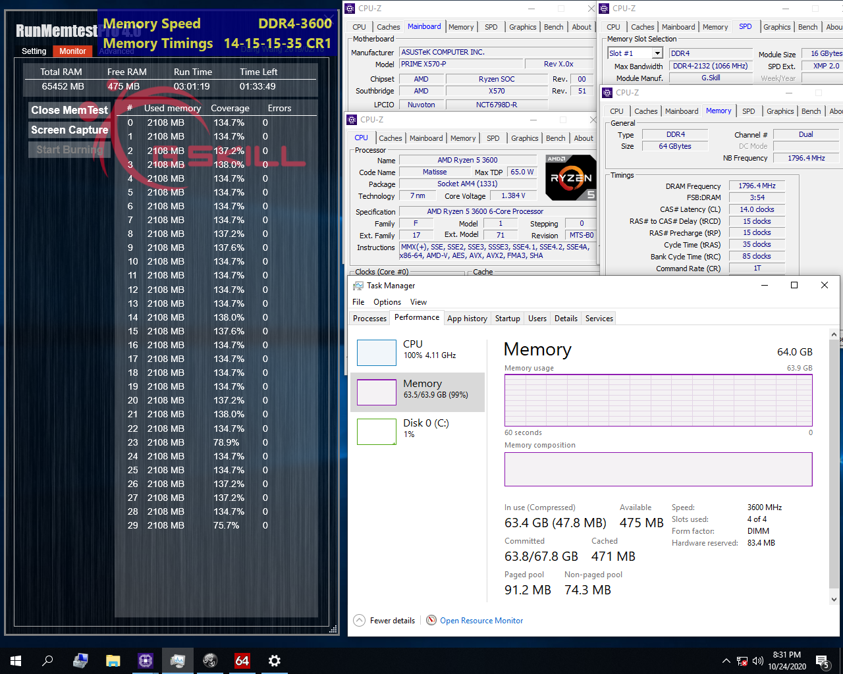Show hidden icons in the system tray
Screen dimensions: 843x674
pos(725,660)
